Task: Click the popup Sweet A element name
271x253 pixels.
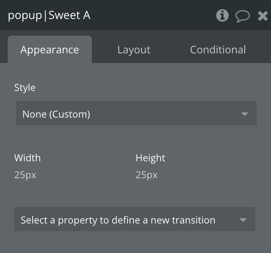Action: point(49,15)
